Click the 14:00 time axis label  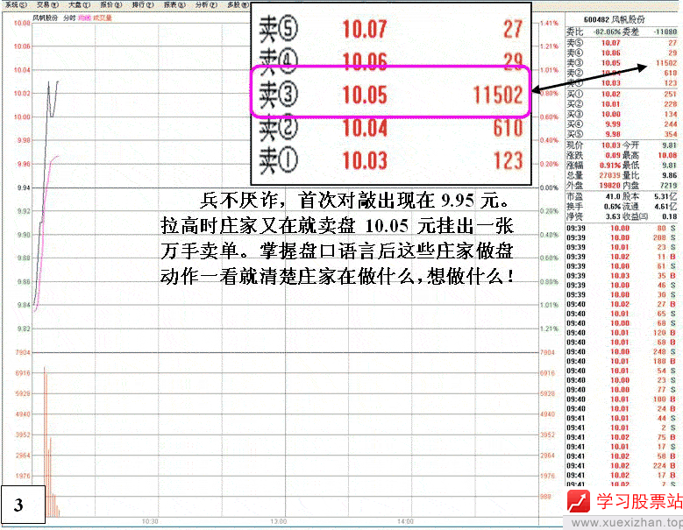point(405,521)
